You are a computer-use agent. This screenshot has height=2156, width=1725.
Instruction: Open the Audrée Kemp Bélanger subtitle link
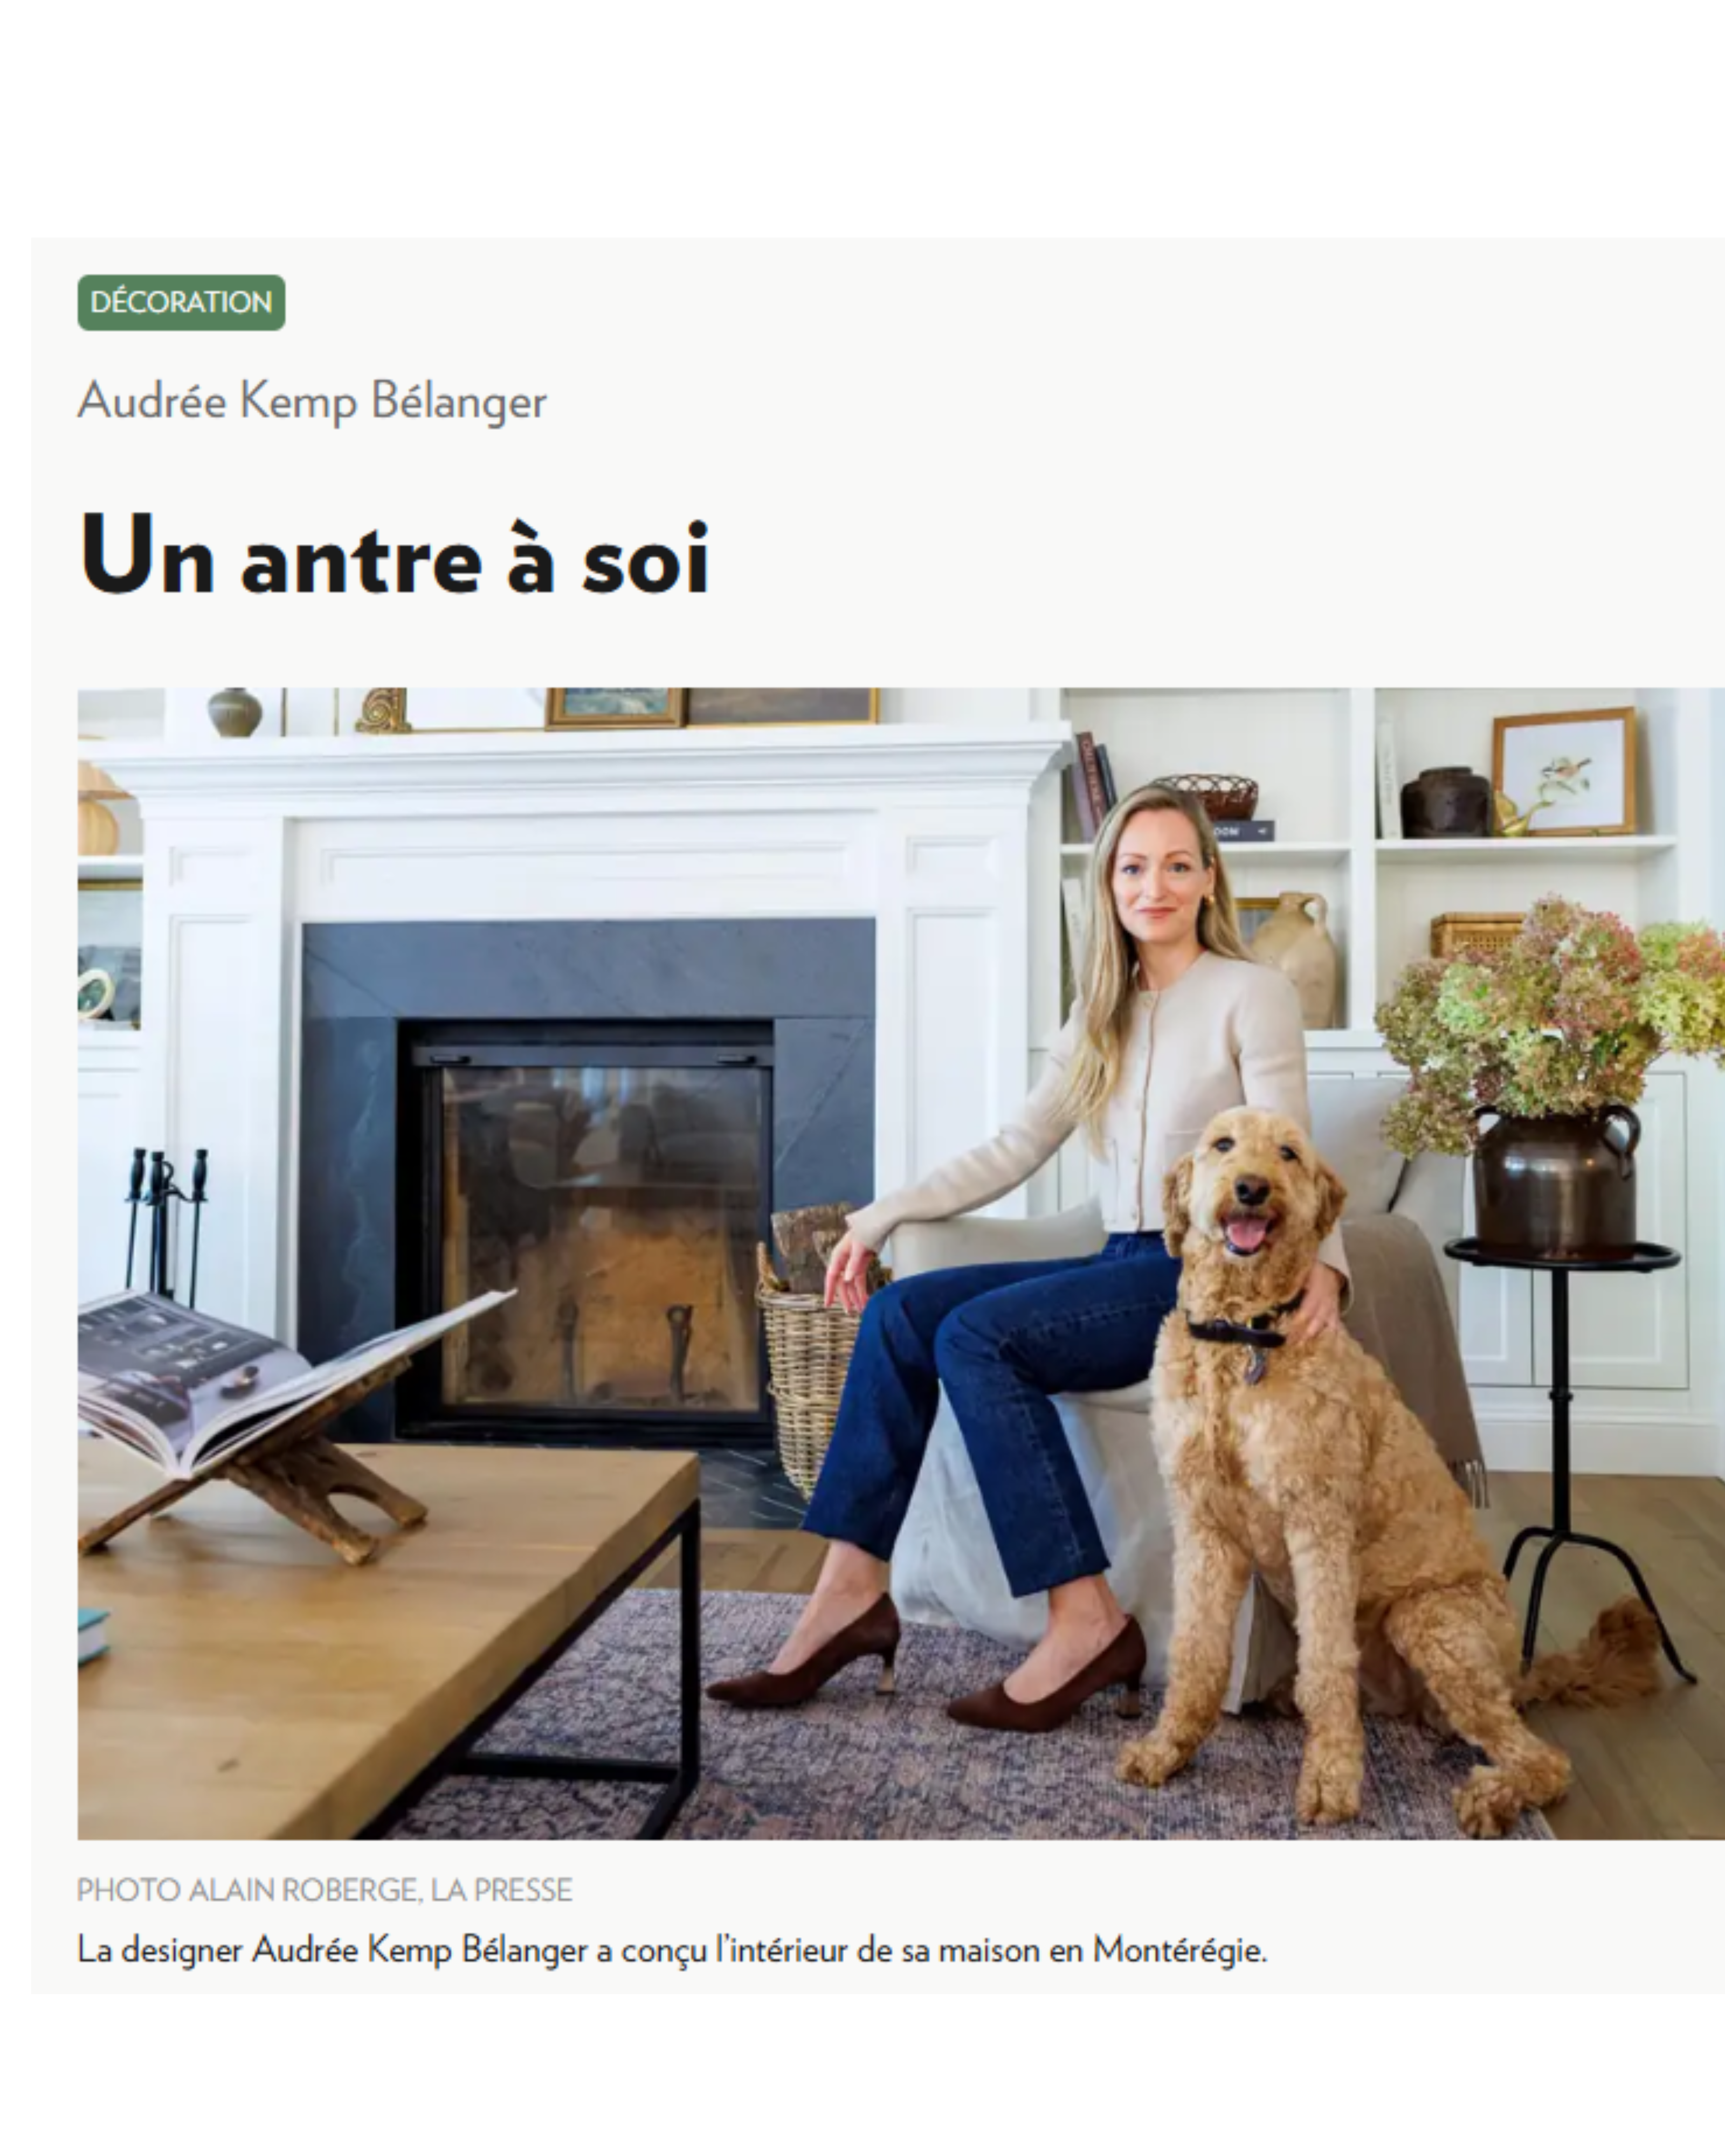312,401
